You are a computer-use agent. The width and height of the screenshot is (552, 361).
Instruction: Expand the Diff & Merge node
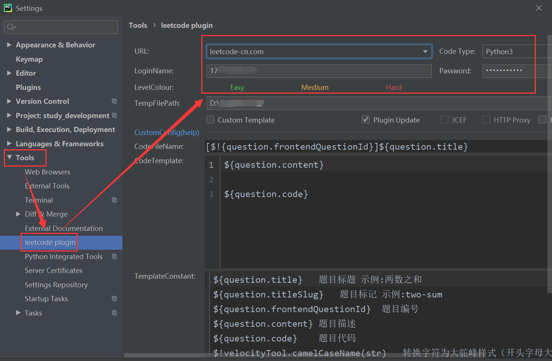18,214
